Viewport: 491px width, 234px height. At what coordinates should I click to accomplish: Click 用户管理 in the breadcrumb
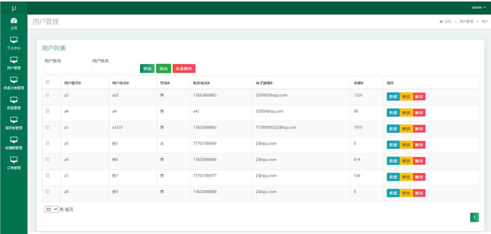click(x=466, y=21)
